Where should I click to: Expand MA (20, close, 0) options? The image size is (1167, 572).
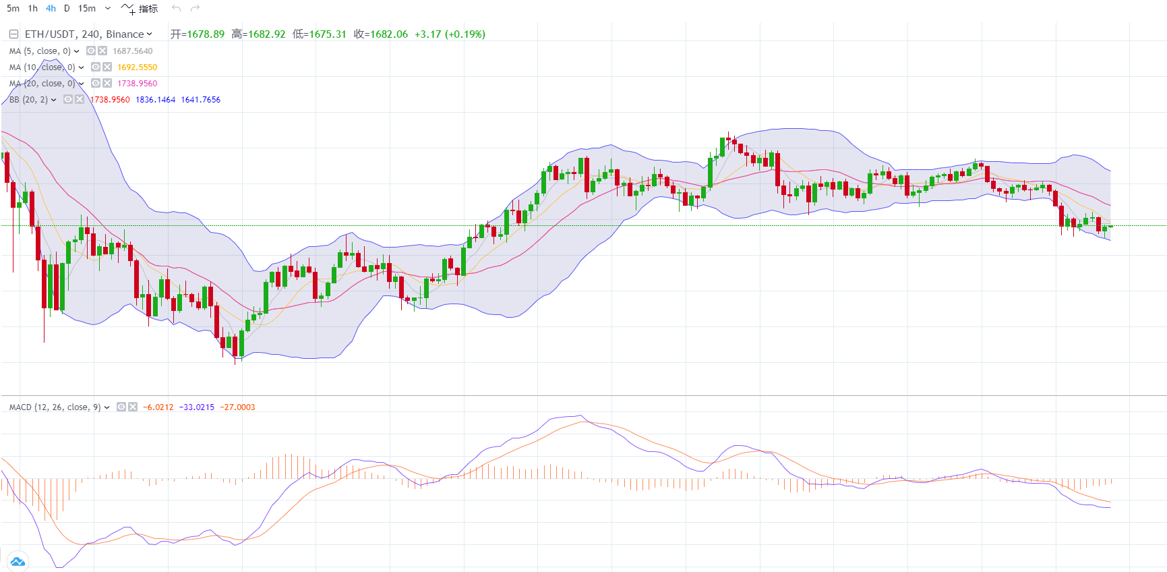click(x=81, y=84)
